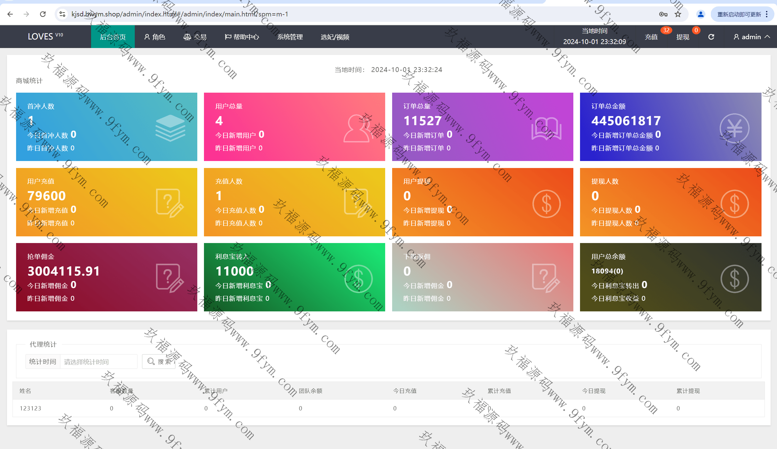This screenshot has width=777, height=449.
Task: Click the refresh icon in the top navbar
Action: pos(711,37)
